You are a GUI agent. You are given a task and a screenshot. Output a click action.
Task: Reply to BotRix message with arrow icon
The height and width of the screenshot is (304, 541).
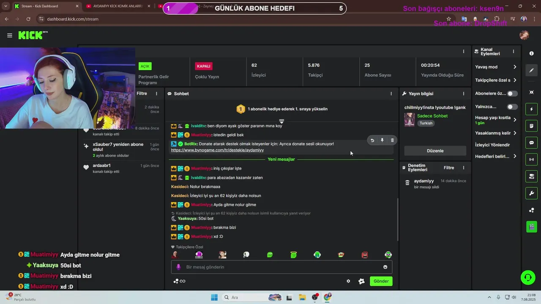[372, 140]
